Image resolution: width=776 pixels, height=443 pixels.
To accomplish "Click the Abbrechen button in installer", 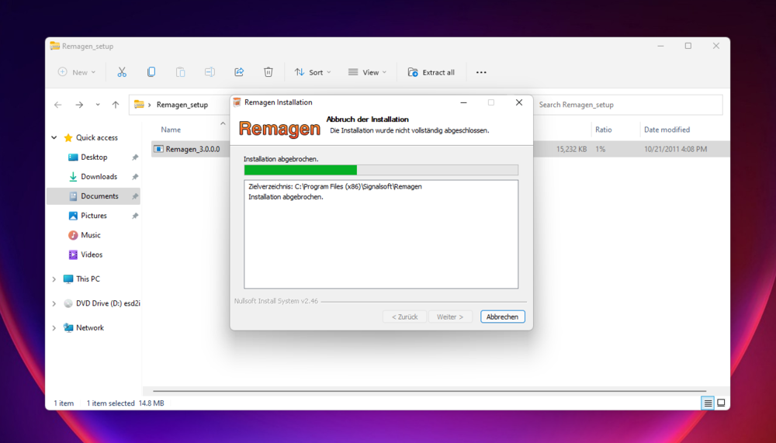I will click(502, 317).
